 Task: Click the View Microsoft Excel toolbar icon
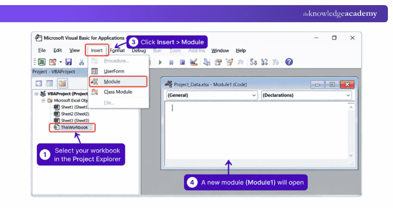tap(42, 62)
